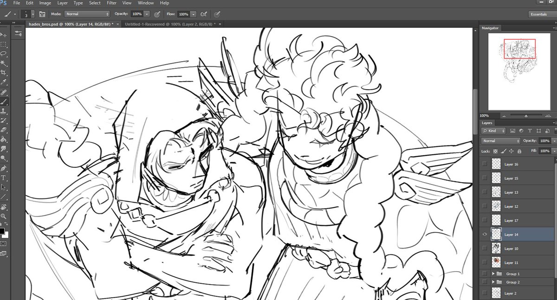This screenshot has width=557, height=300.
Task: Open the layer blend mode dropdown
Action: tap(501, 140)
